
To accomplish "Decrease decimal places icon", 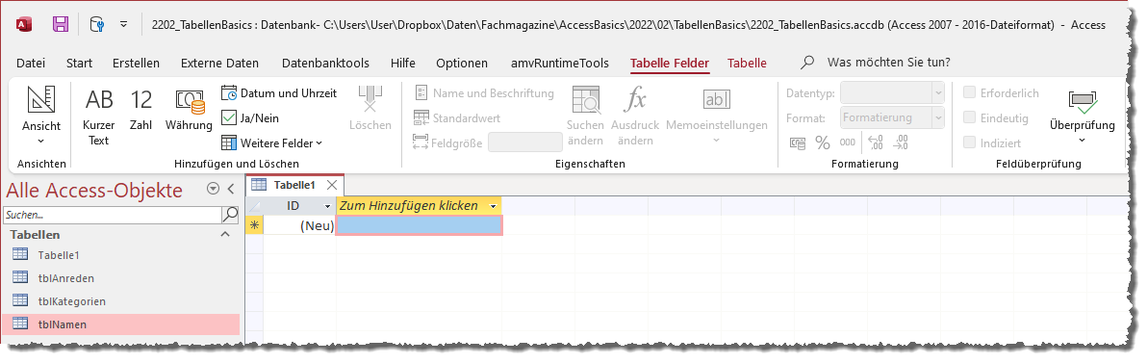I will pos(902,143).
